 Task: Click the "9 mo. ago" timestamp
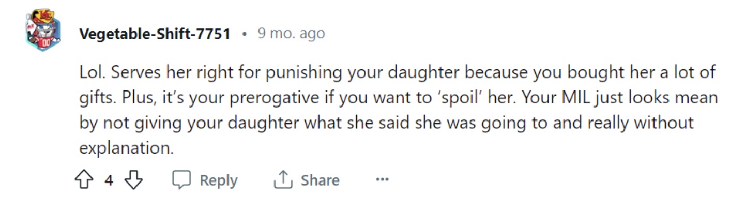tap(291, 34)
